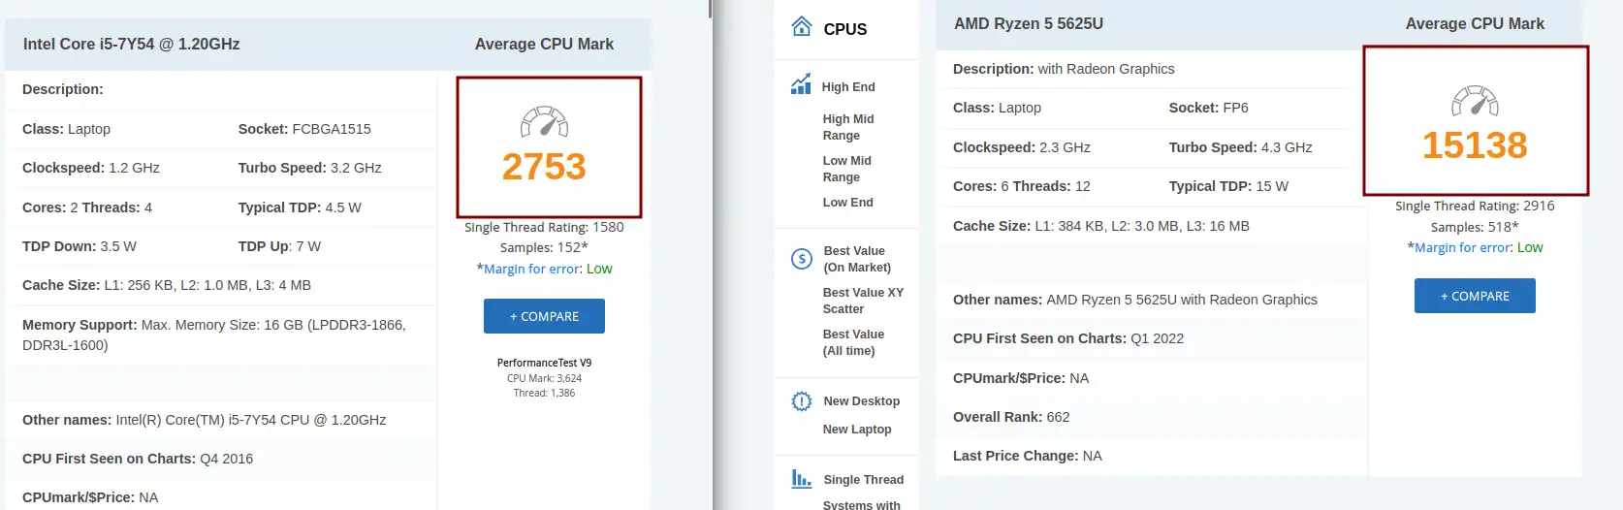1623x510 pixels.
Task: Select Samples: 518* text
Action: pos(1475,227)
